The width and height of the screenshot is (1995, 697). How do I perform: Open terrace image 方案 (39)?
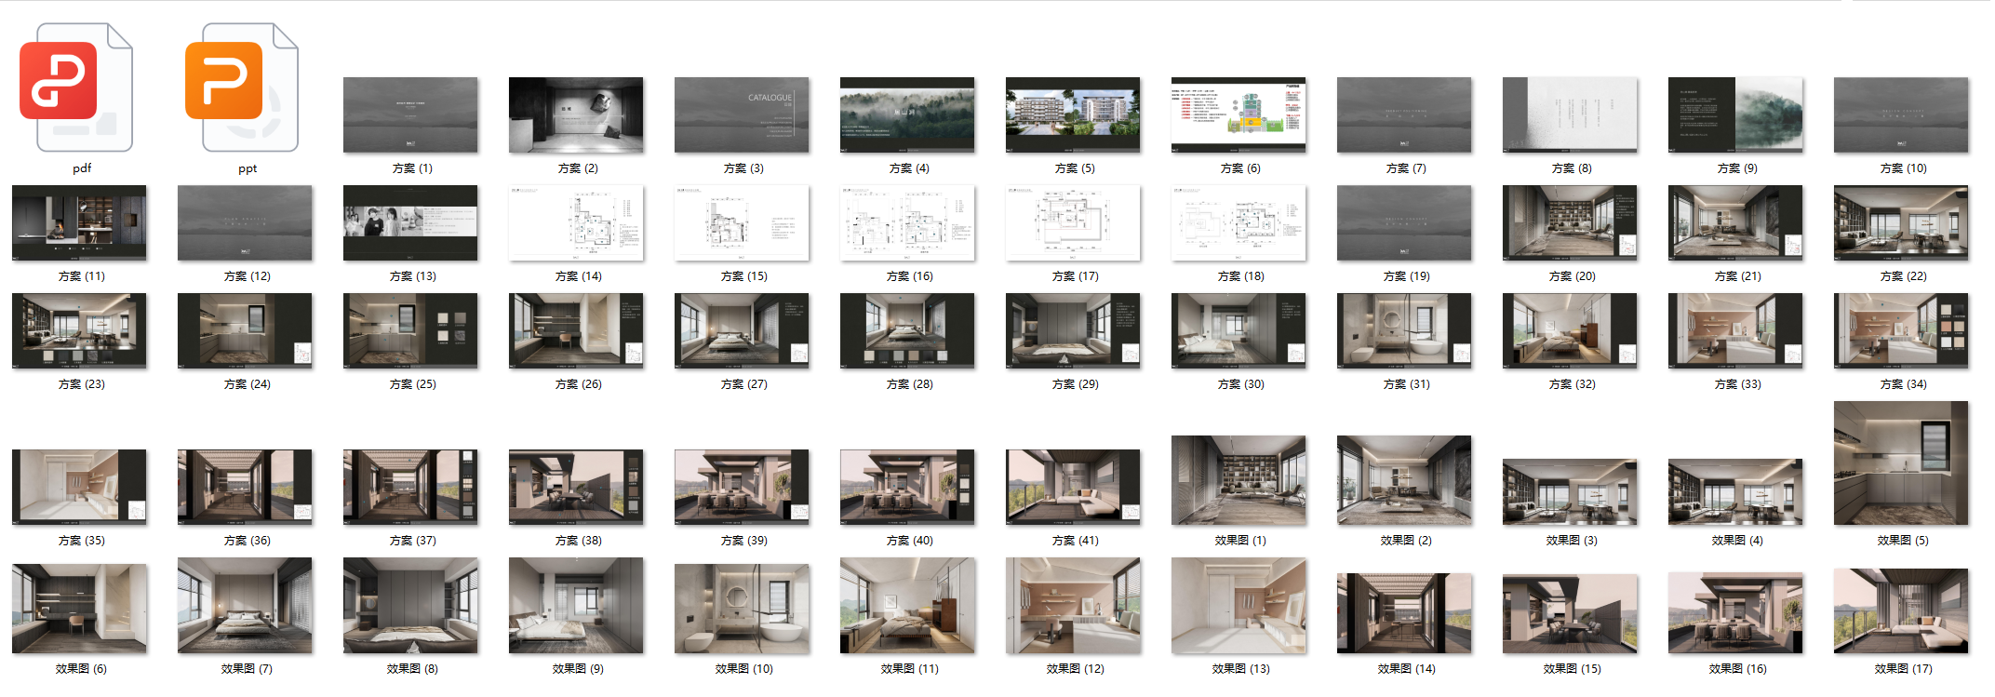coord(742,488)
